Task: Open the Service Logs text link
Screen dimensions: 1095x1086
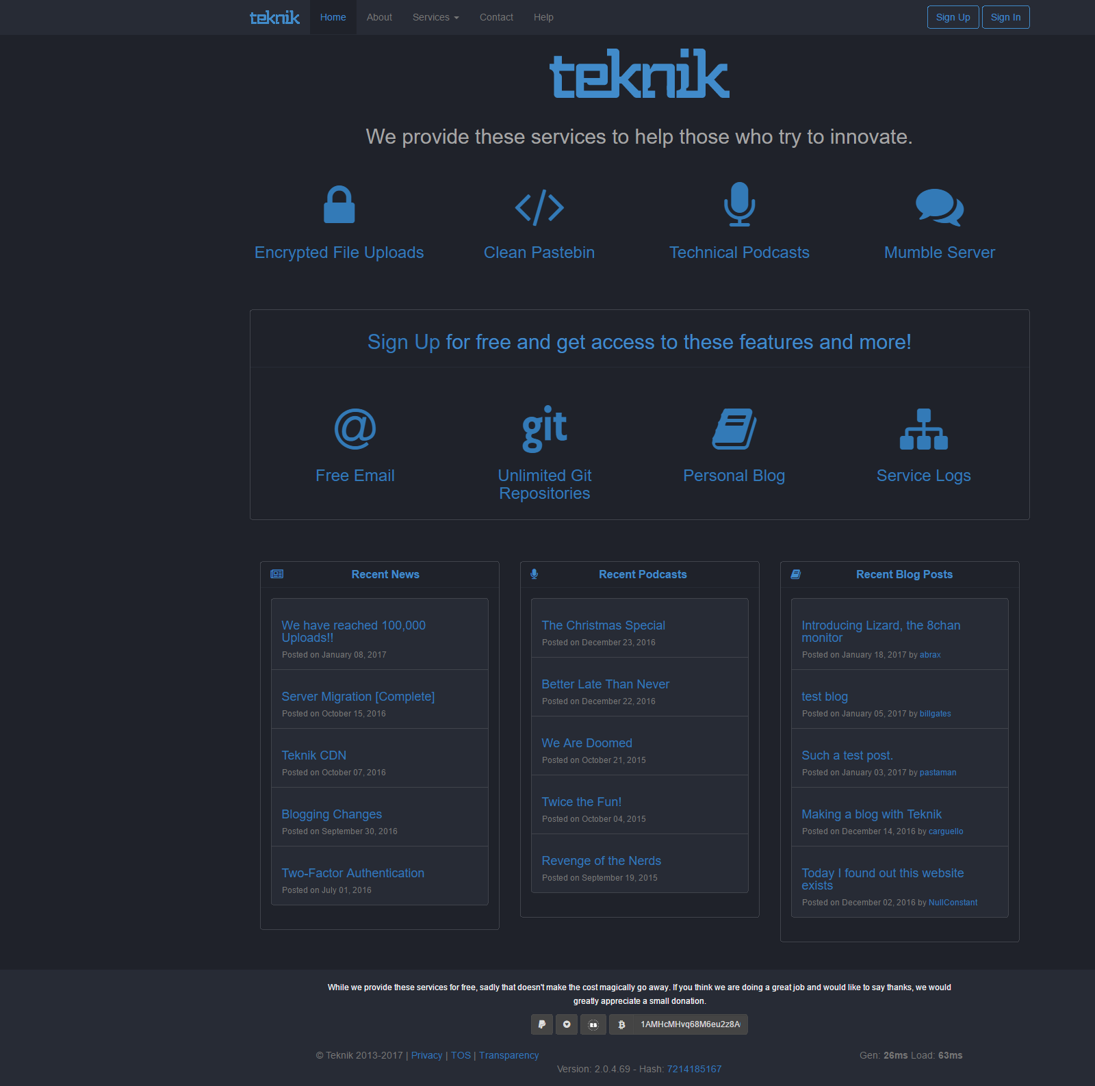Action: tap(924, 476)
